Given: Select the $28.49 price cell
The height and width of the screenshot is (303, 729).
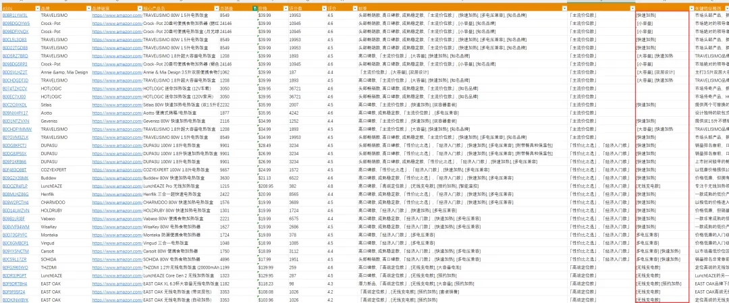Looking at the screenshot, I should tap(273, 146).
